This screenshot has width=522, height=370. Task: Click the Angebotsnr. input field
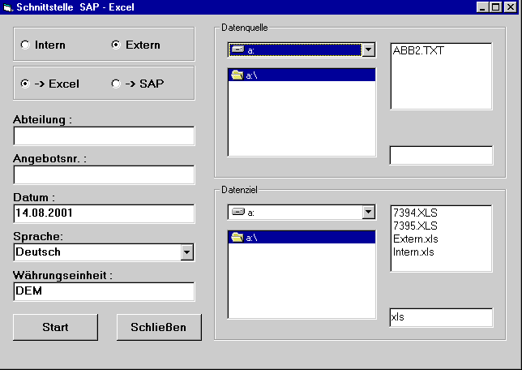click(104, 174)
